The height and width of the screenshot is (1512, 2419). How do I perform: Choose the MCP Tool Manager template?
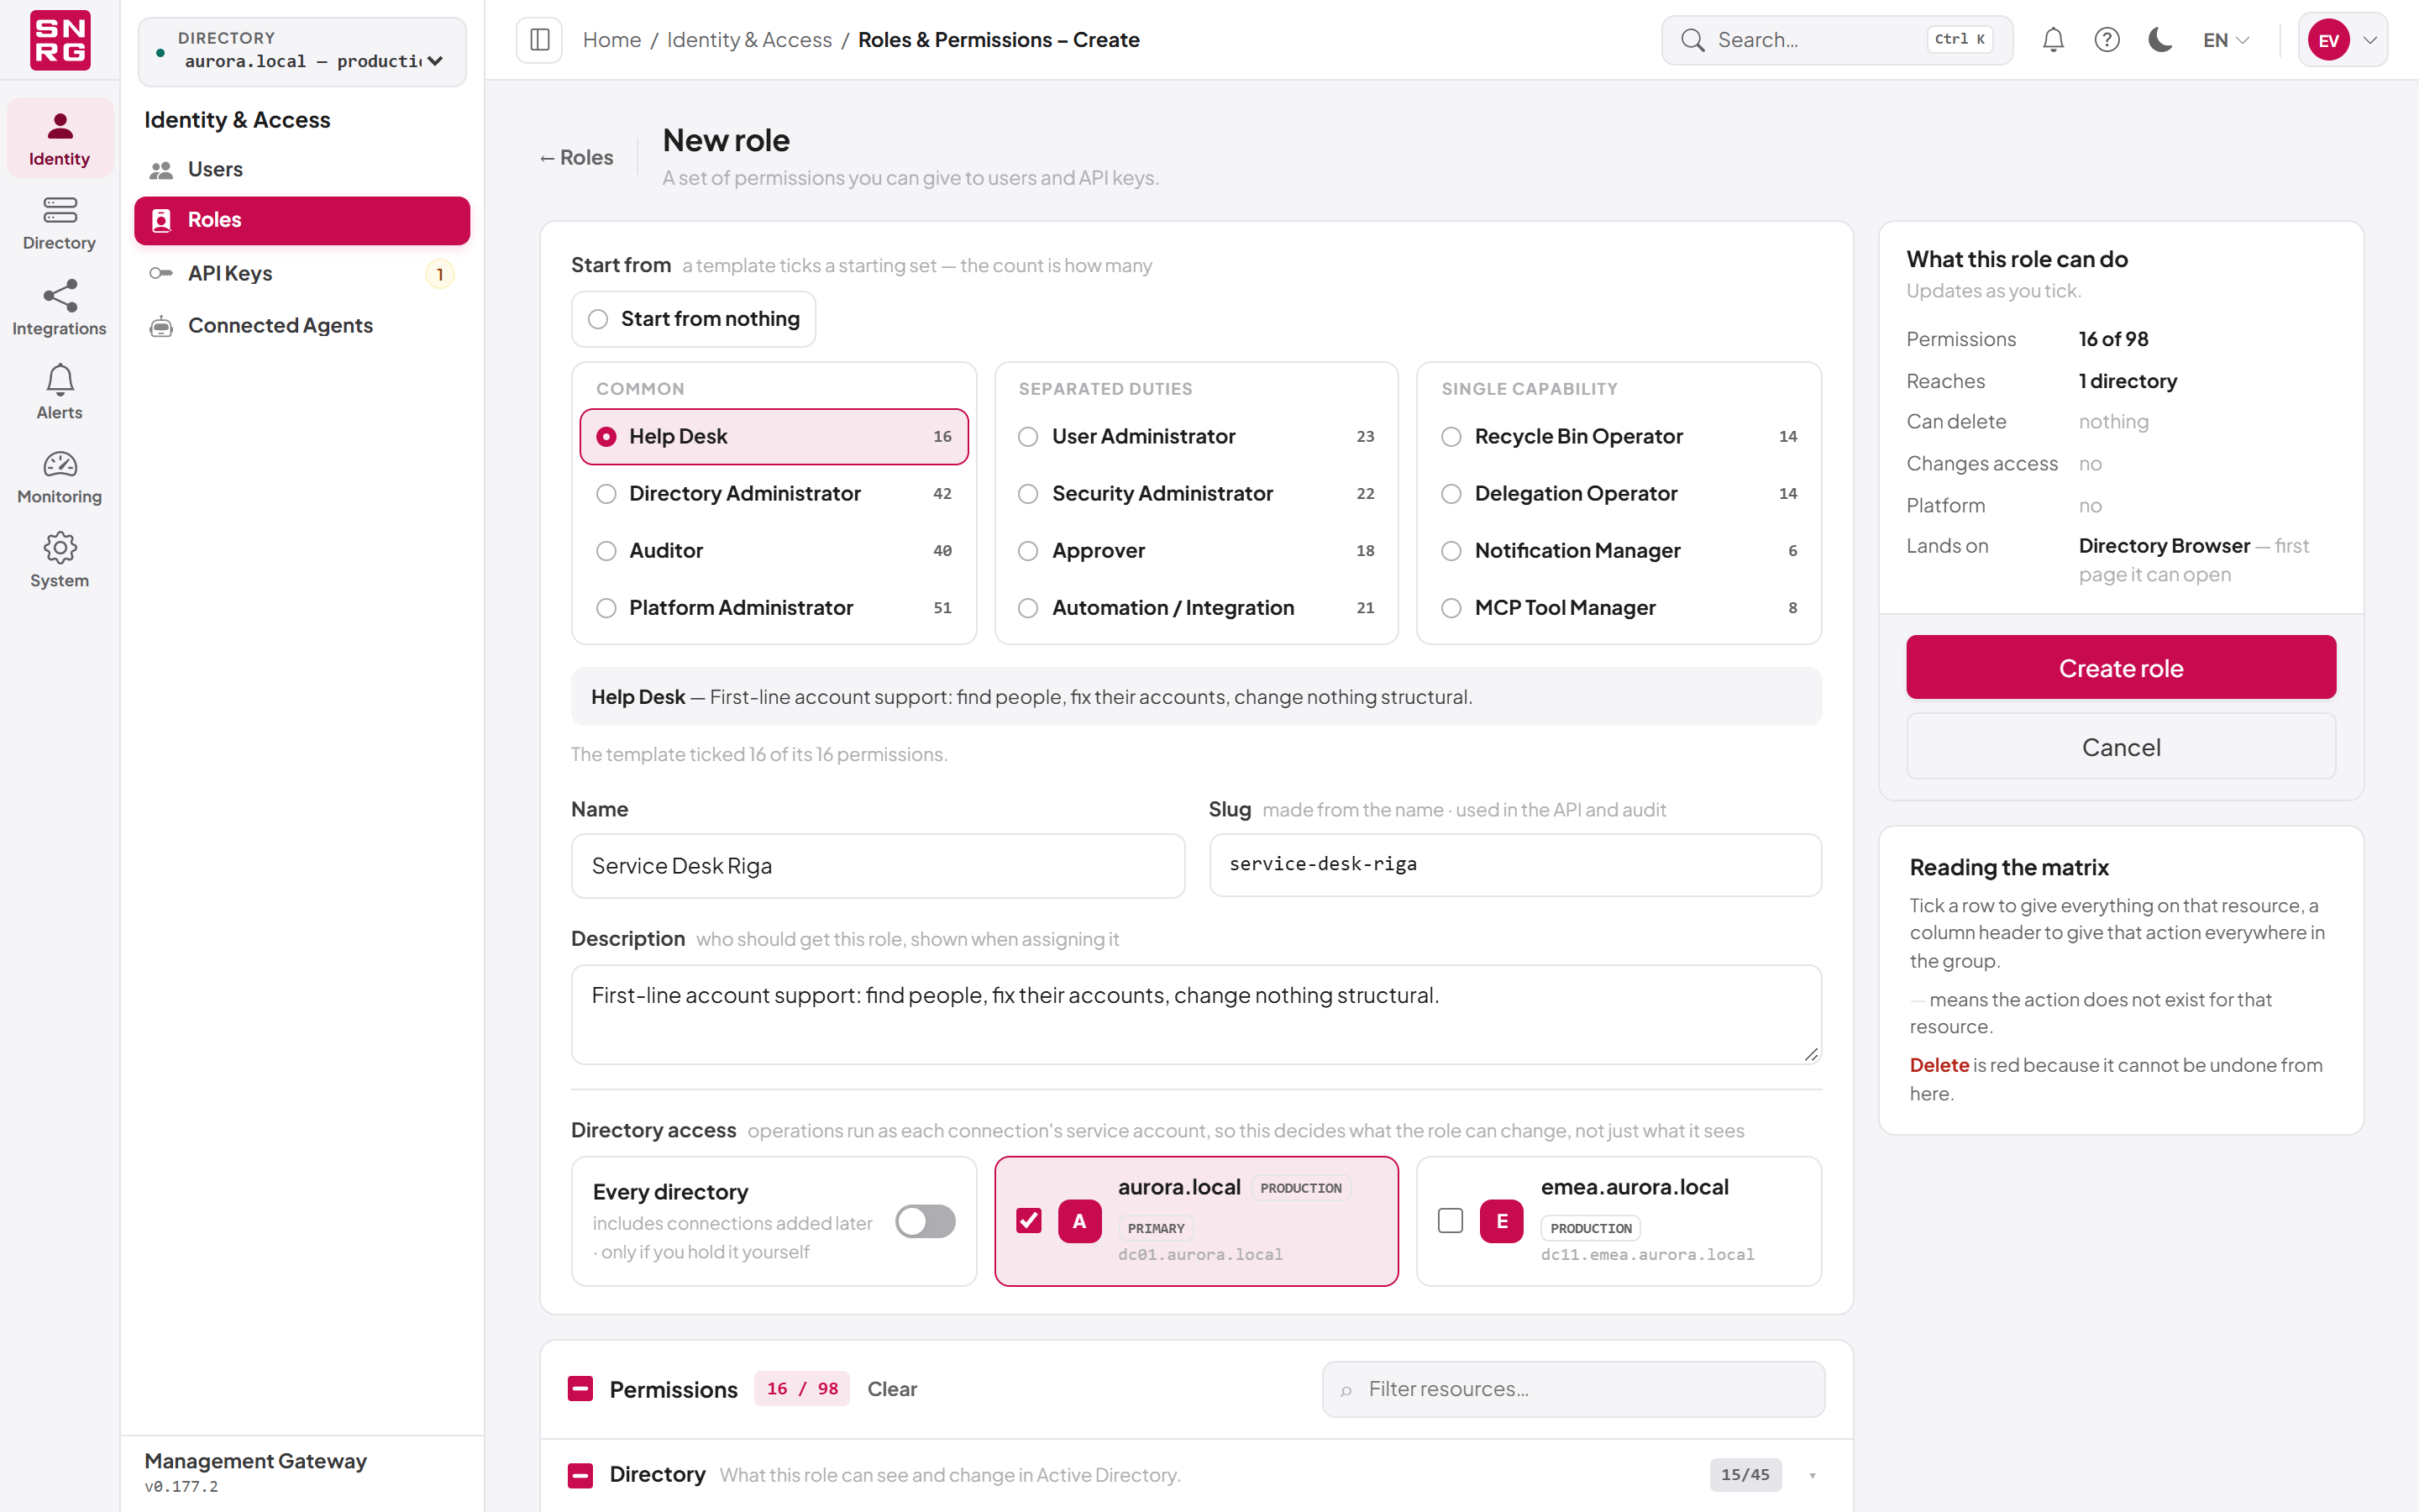pyautogui.click(x=1619, y=607)
